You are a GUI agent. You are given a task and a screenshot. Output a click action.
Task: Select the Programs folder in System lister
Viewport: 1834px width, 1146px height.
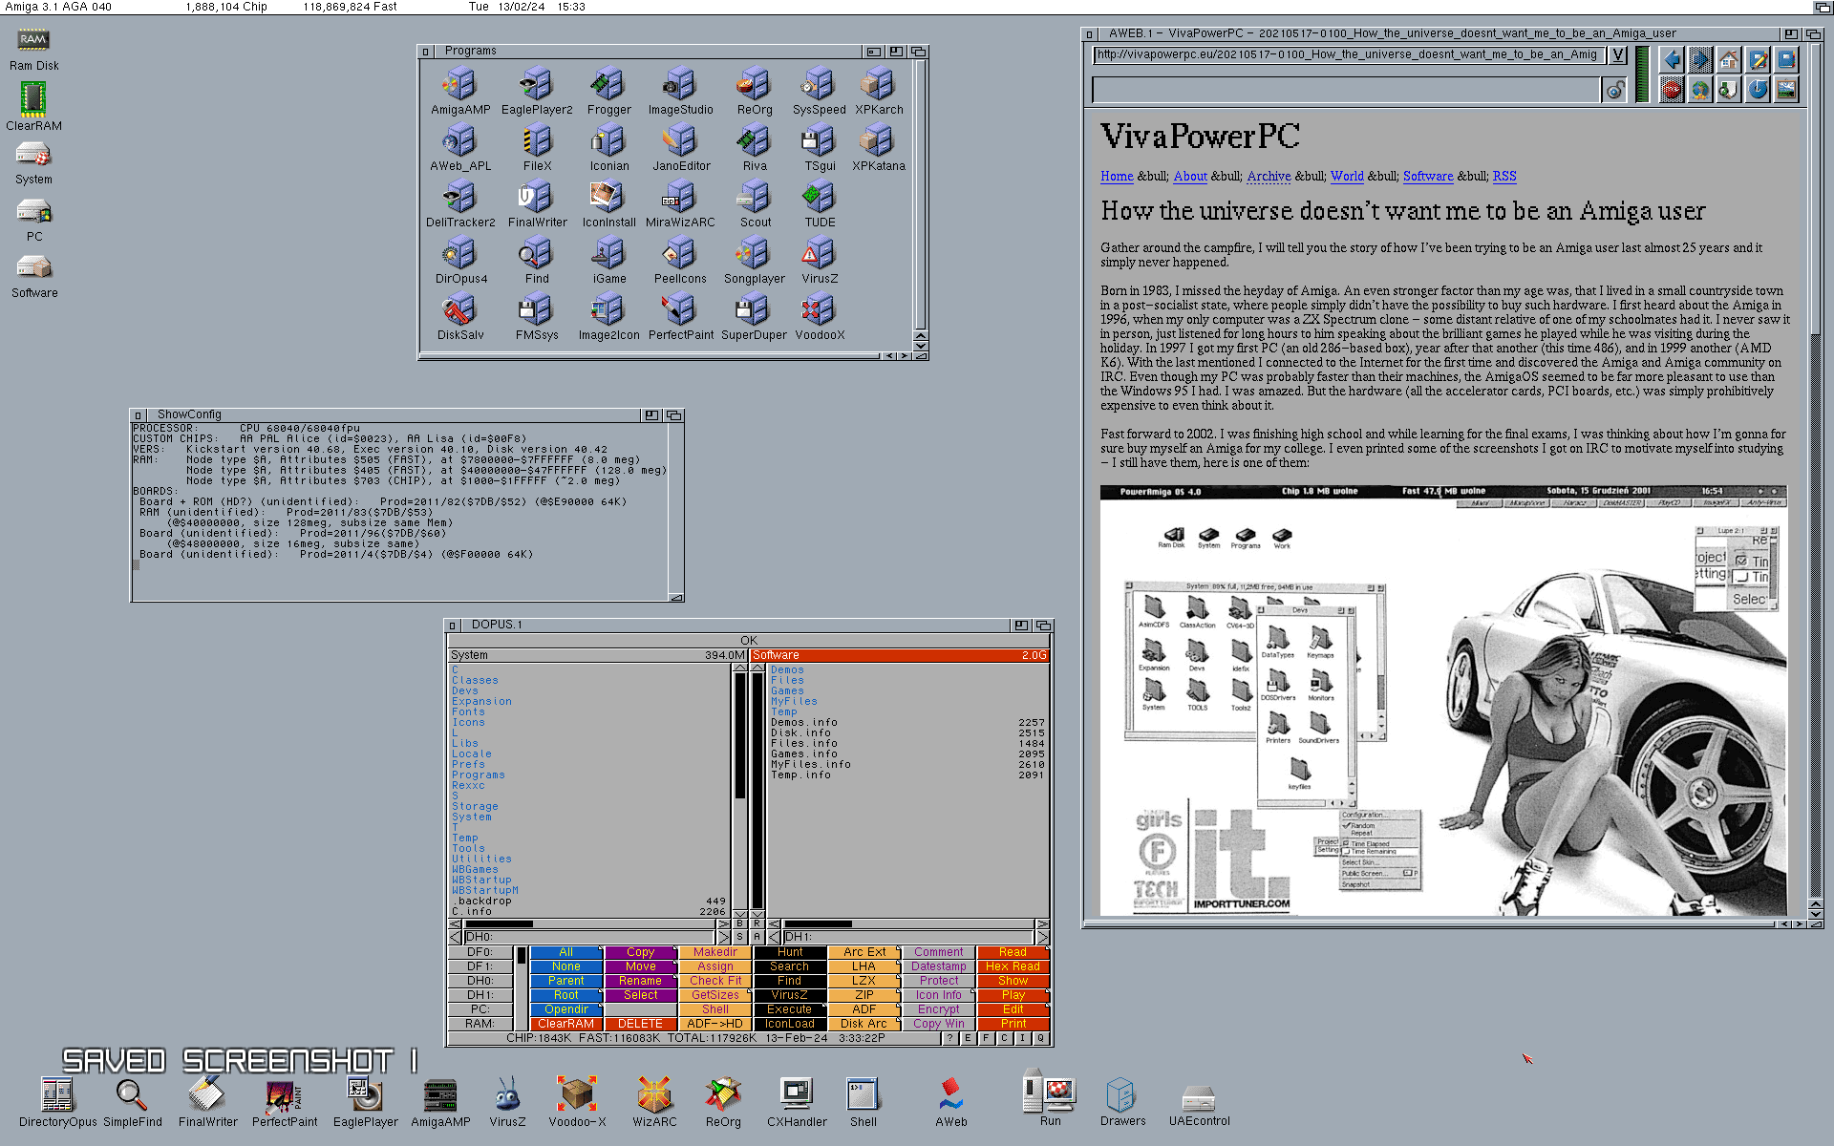(x=478, y=775)
